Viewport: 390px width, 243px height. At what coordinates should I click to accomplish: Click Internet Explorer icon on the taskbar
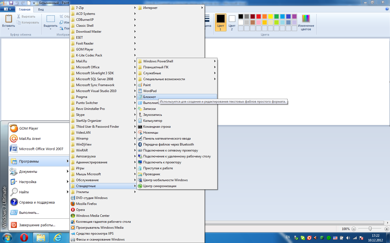[x=58, y=238]
